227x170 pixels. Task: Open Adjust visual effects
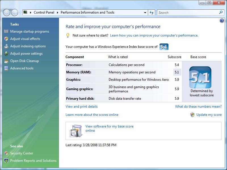tap(25, 39)
